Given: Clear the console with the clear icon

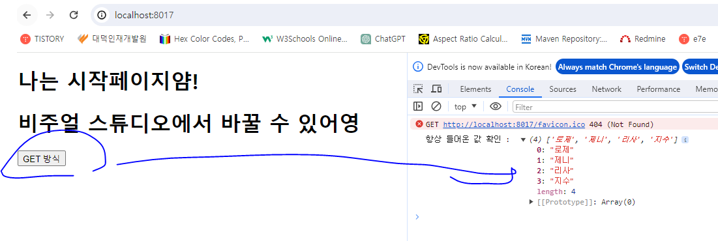Looking at the screenshot, I should click(x=436, y=107).
